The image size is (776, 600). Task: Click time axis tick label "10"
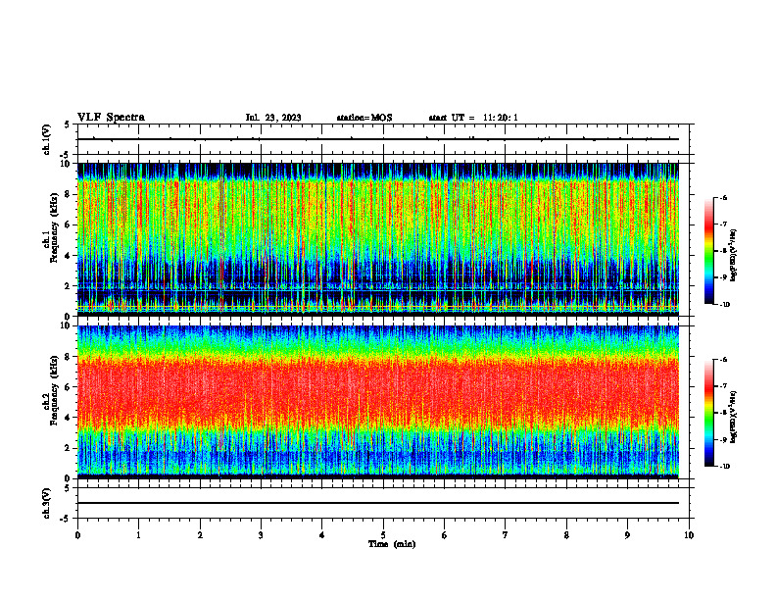point(689,535)
